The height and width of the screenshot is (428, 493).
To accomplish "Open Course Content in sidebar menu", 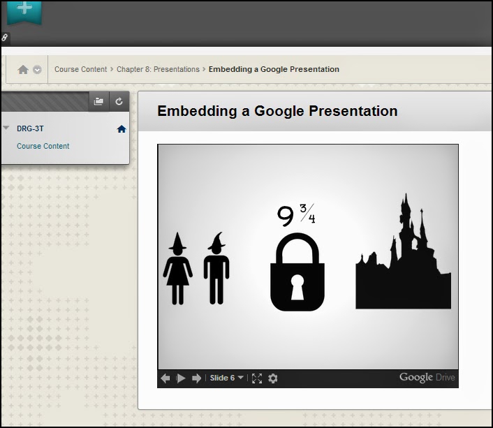I will pos(43,146).
